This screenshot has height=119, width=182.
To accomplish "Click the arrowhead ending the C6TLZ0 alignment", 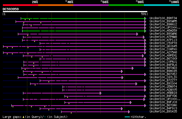I will click(123, 77).
